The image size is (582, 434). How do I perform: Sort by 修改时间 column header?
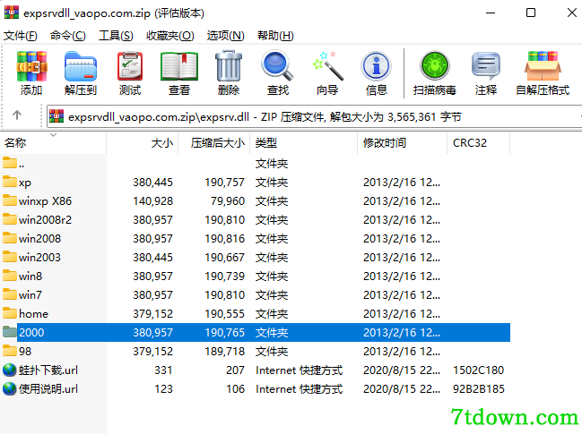[403, 143]
